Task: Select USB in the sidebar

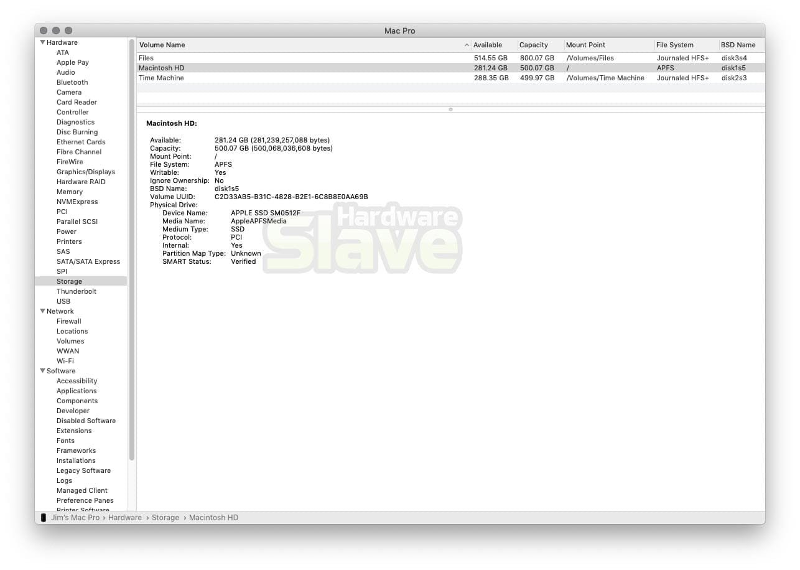Action: [63, 301]
